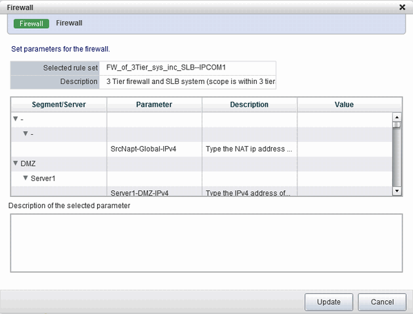The width and height of the screenshot is (413, 314).
Task: Click the Cancel button
Action: click(x=382, y=302)
